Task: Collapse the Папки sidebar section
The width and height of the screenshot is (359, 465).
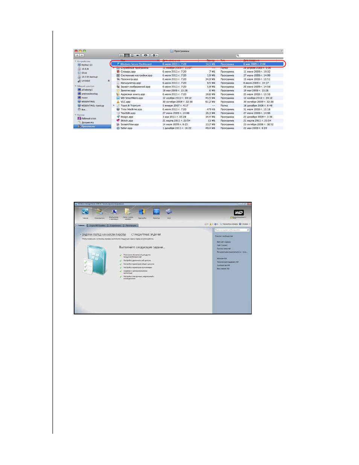Action: [75, 115]
